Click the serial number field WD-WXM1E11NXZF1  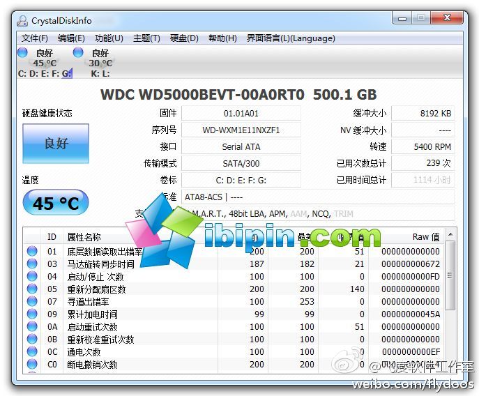coord(241,130)
